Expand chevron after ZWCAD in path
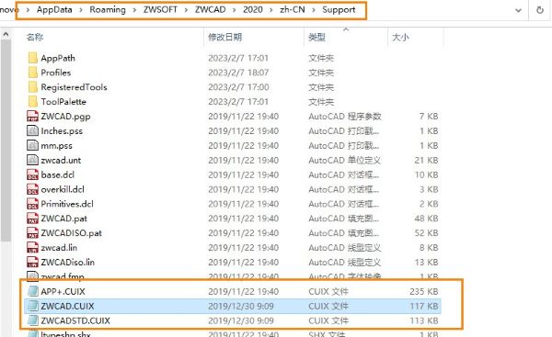The height and width of the screenshot is (337, 552). pyautogui.click(x=234, y=10)
